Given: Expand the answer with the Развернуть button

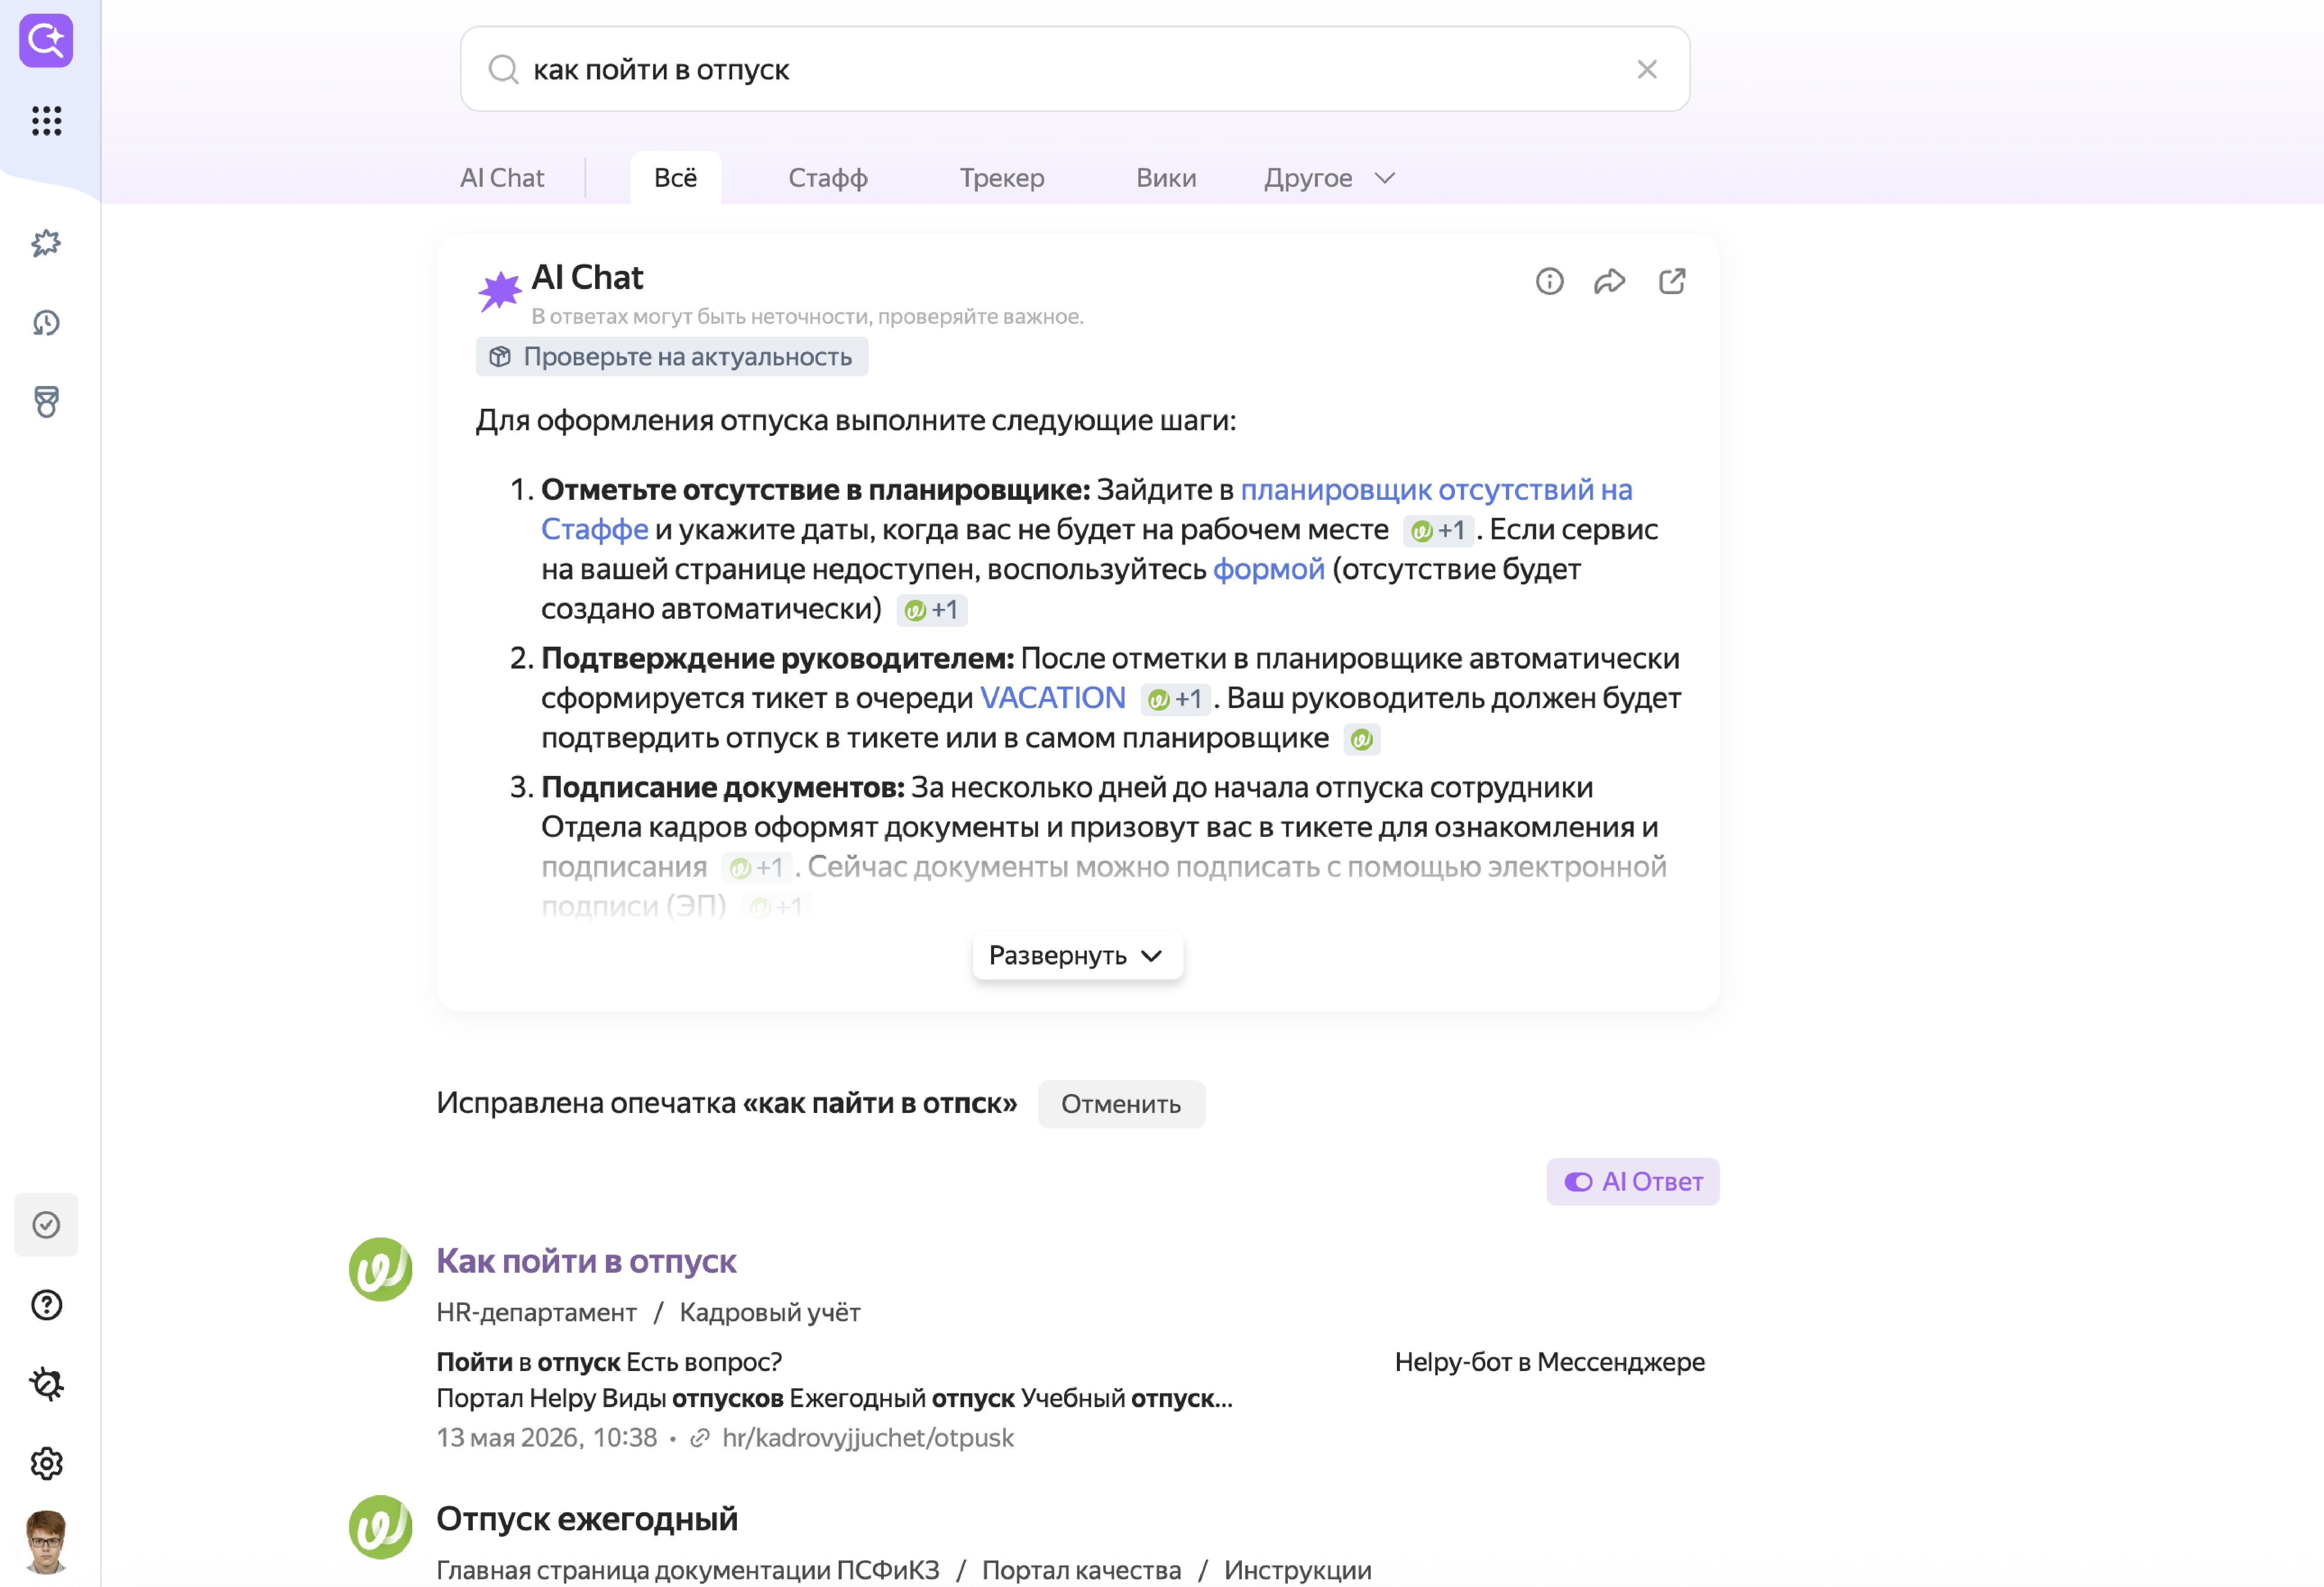Looking at the screenshot, I should [x=1077, y=956].
